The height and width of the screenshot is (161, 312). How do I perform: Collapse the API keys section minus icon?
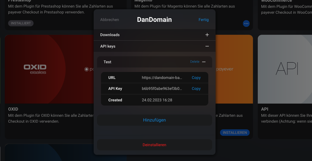[x=207, y=46]
